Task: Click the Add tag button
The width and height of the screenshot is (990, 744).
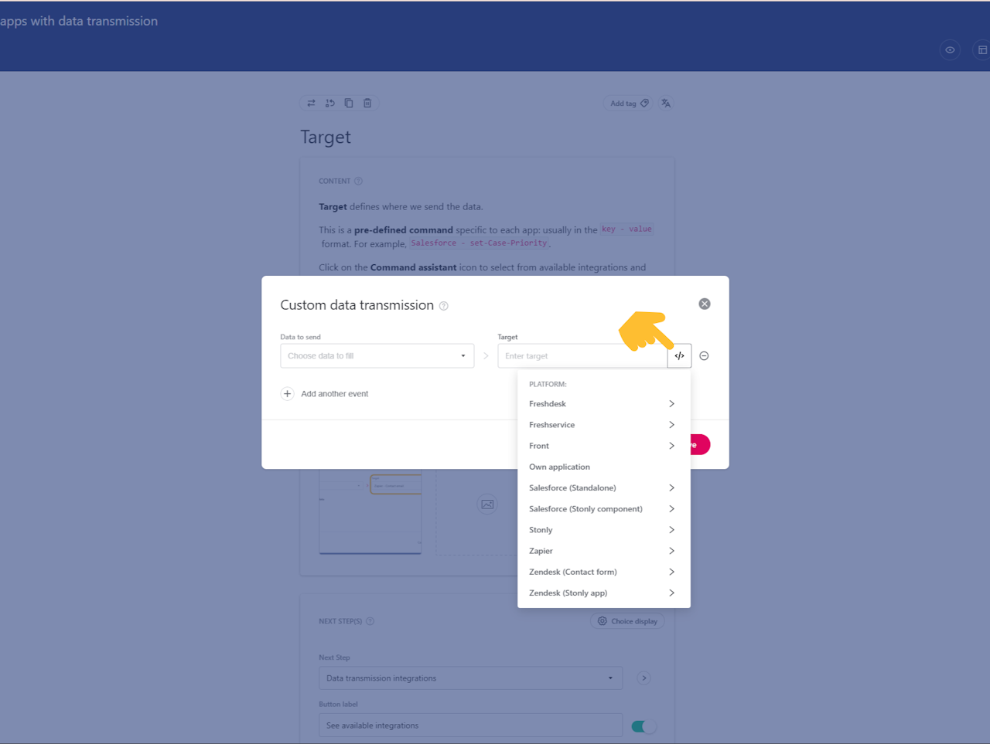Action: point(627,103)
